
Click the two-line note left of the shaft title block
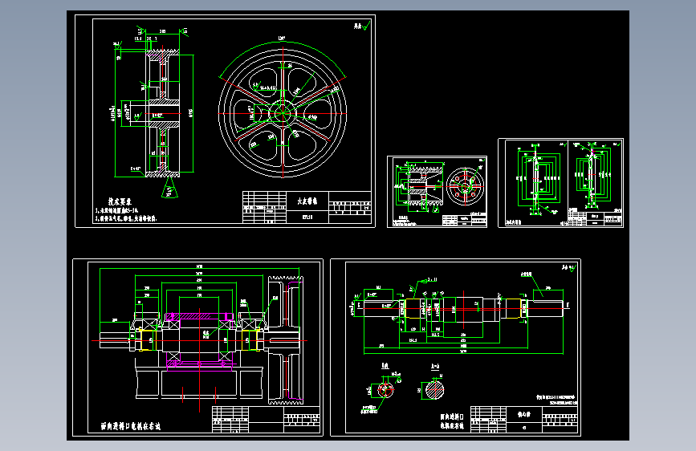(452, 421)
